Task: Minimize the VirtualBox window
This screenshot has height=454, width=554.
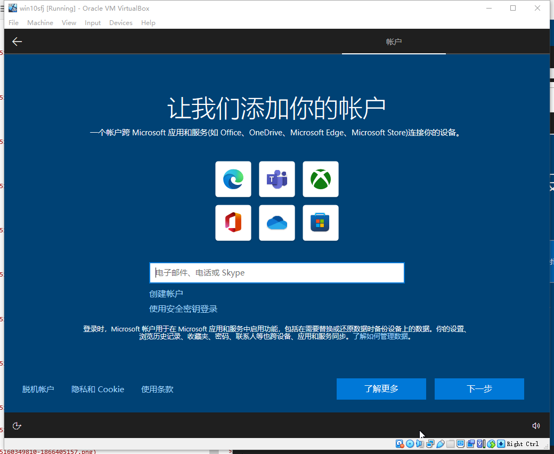Action: (489, 8)
